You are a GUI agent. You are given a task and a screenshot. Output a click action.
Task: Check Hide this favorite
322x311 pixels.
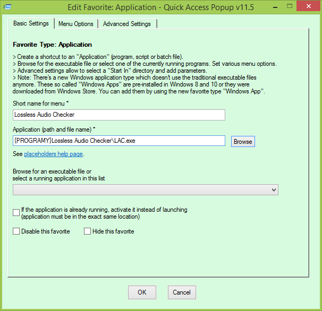[87, 231]
